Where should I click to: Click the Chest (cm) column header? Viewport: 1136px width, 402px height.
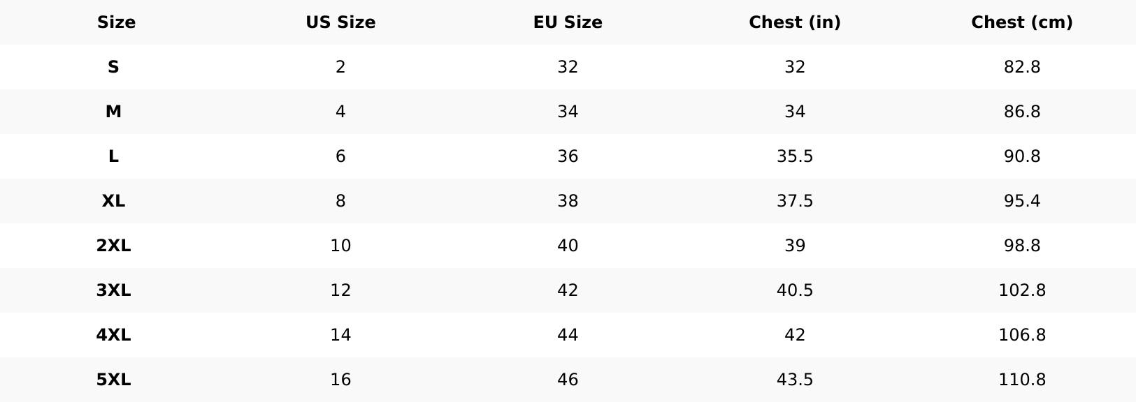(x=1022, y=22)
